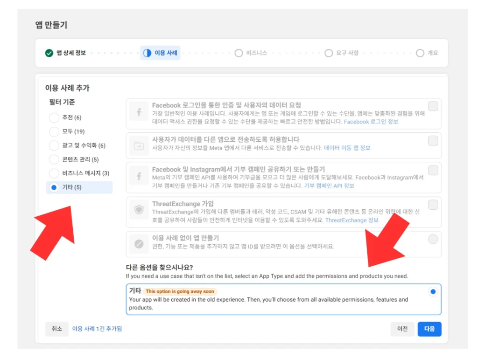
Task: Check the ThreatExchange 가입 checkbox
Action: 433,205
